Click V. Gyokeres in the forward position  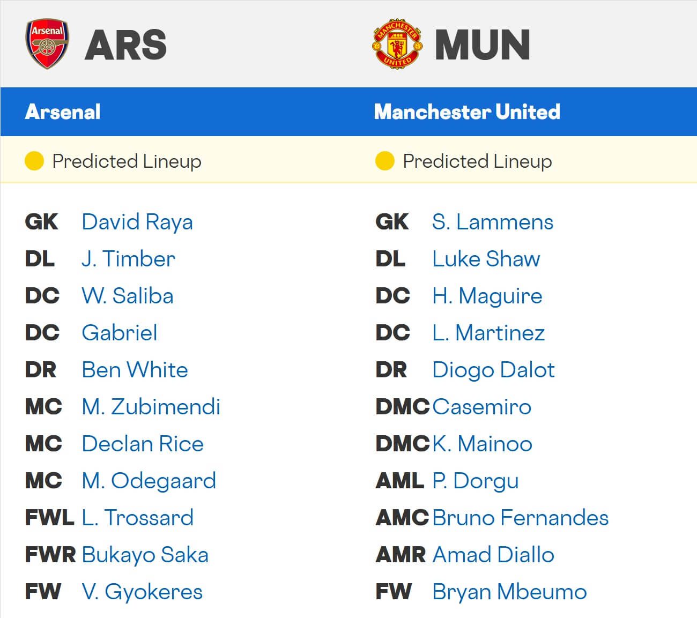click(142, 592)
